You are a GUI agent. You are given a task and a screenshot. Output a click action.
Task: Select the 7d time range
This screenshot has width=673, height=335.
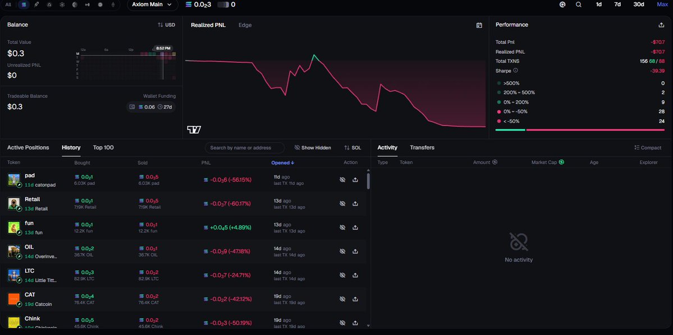pyautogui.click(x=617, y=4)
